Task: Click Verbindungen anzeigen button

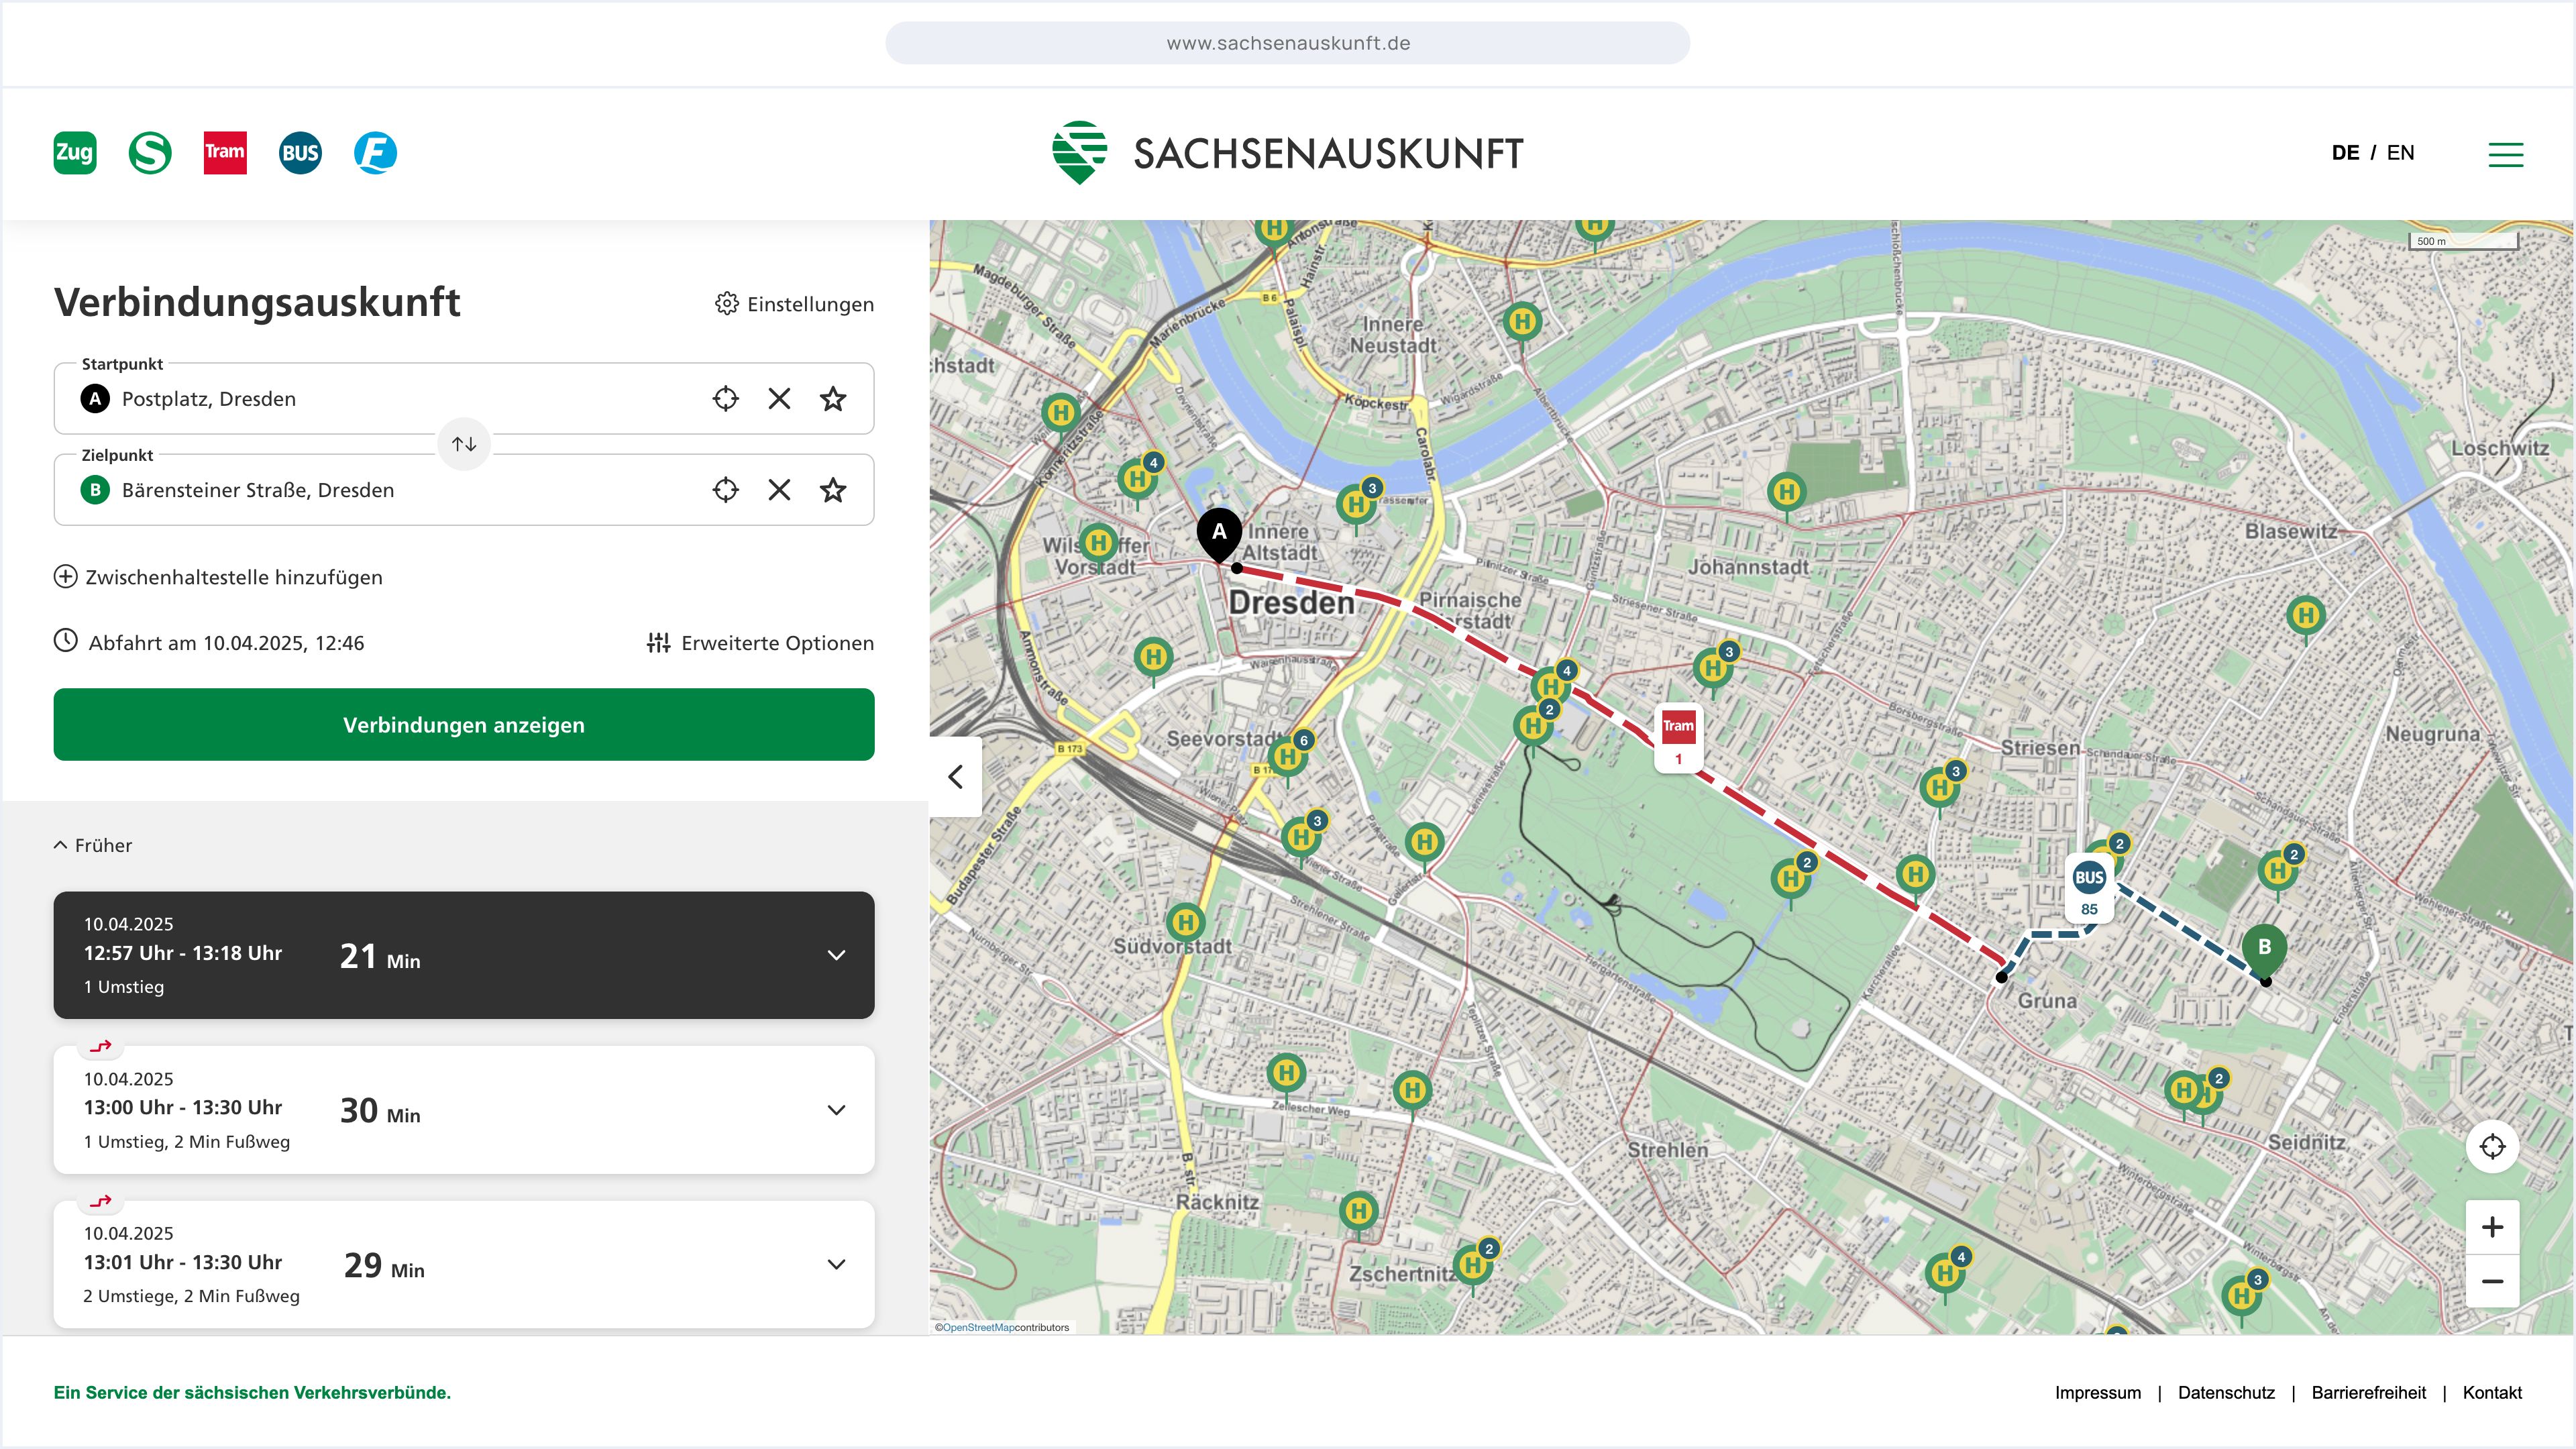Action: click(464, 725)
